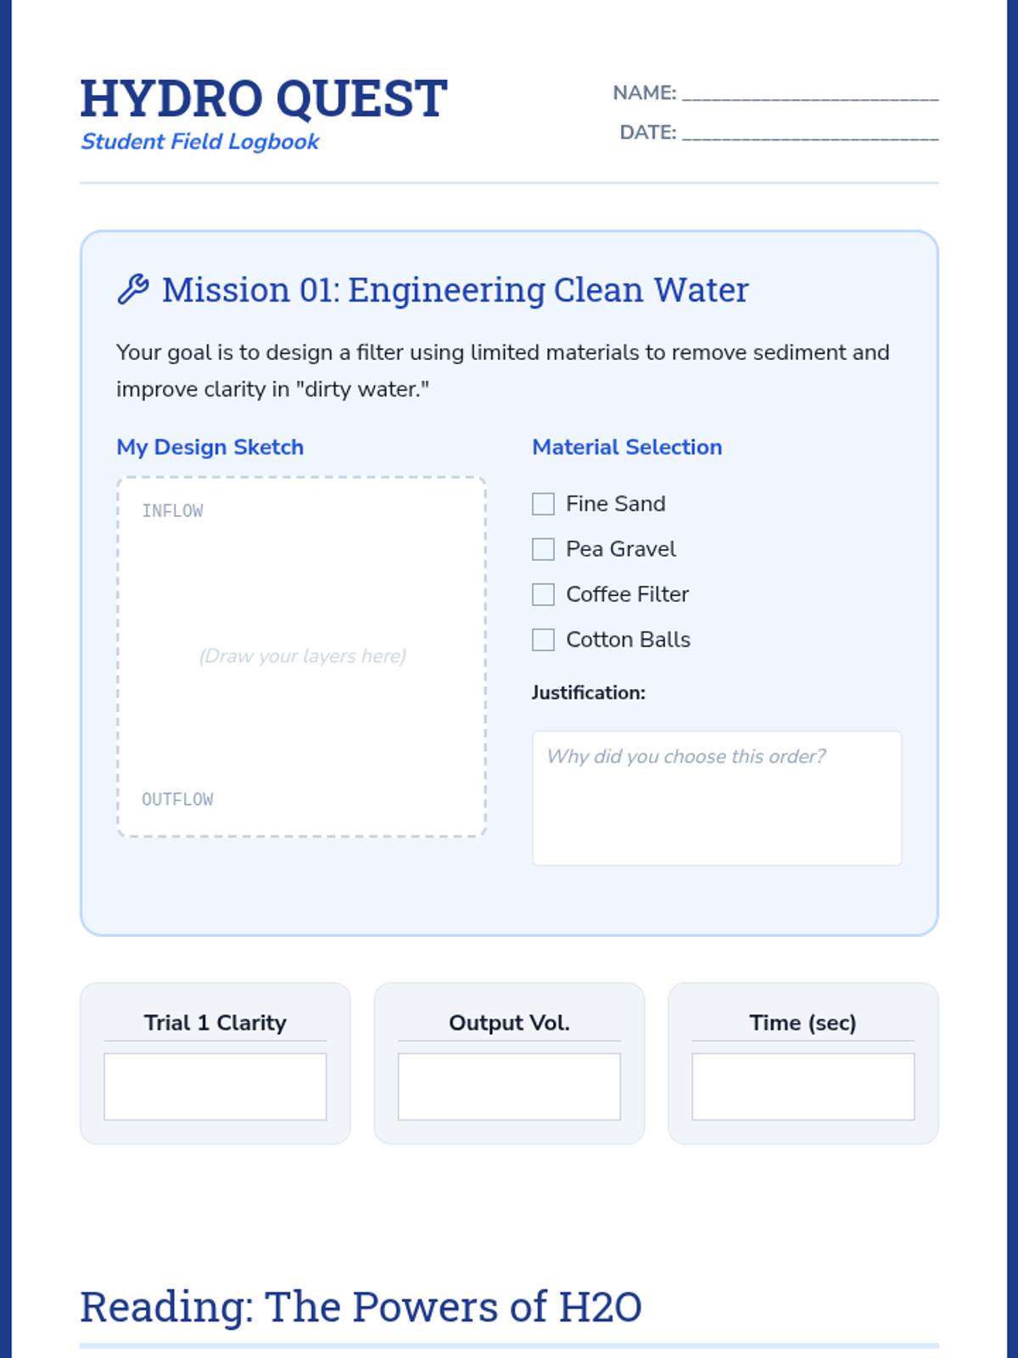
Task: Click the Output Vol. input box
Action: 509,1086
